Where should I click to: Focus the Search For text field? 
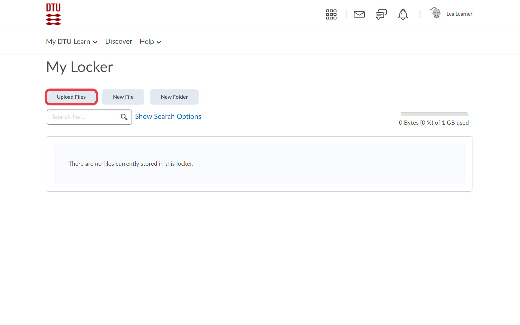(83, 117)
